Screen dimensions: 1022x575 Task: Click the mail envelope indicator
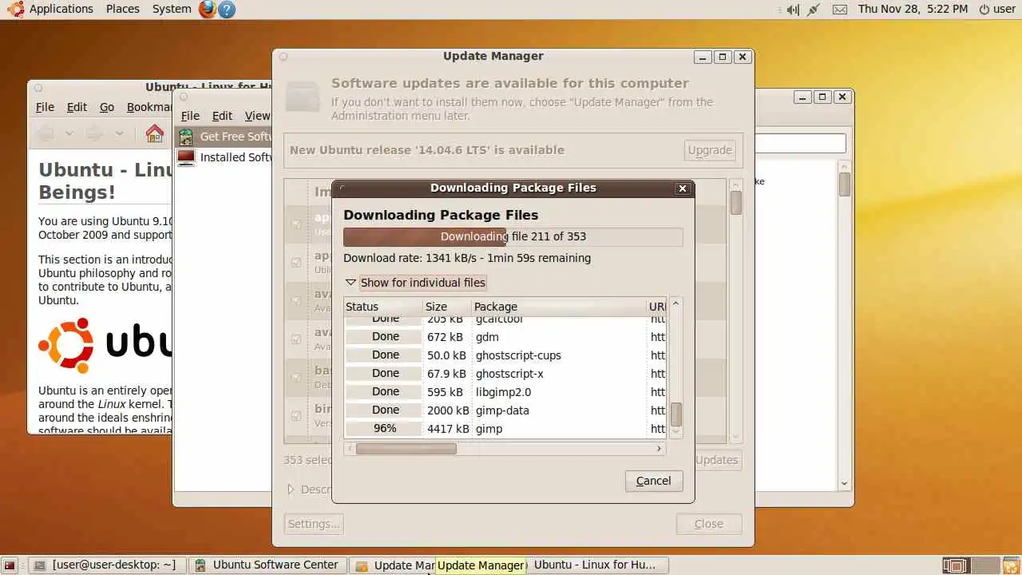tap(839, 10)
